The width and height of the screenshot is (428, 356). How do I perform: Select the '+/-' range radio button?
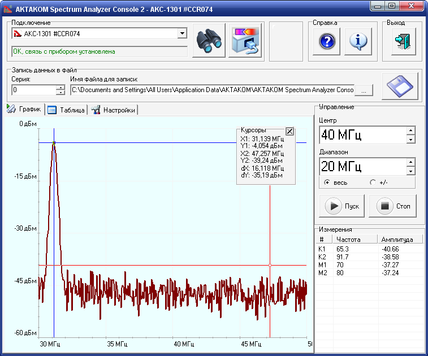tap(373, 182)
